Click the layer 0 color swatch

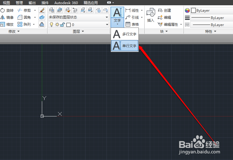pyautogui.click(x=68, y=25)
